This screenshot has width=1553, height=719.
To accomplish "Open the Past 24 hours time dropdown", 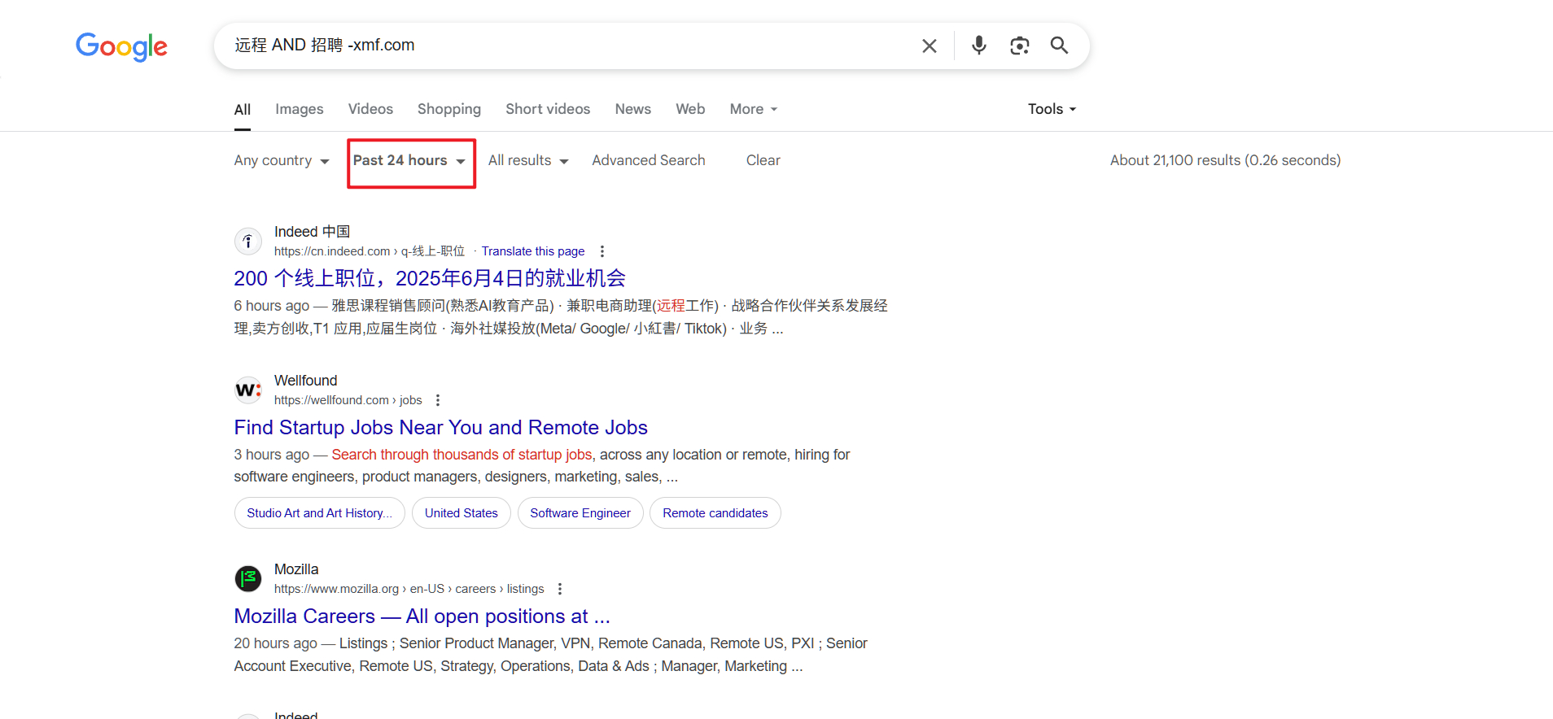I will pos(409,161).
